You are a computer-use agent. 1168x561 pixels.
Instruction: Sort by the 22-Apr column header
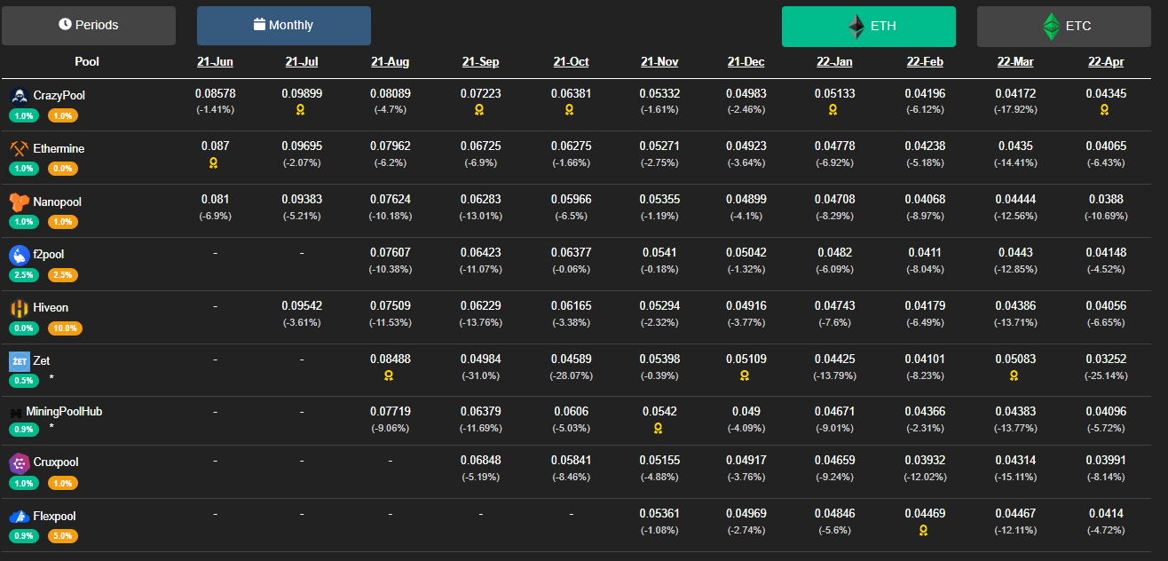click(x=1106, y=62)
